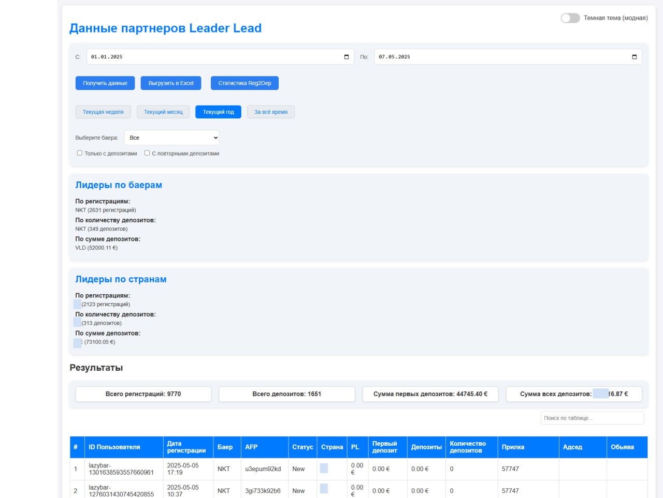Sort by the ID Пользователя column header
Image resolution: width=663 pixels, height=498 pixels.
coord(124,447)
